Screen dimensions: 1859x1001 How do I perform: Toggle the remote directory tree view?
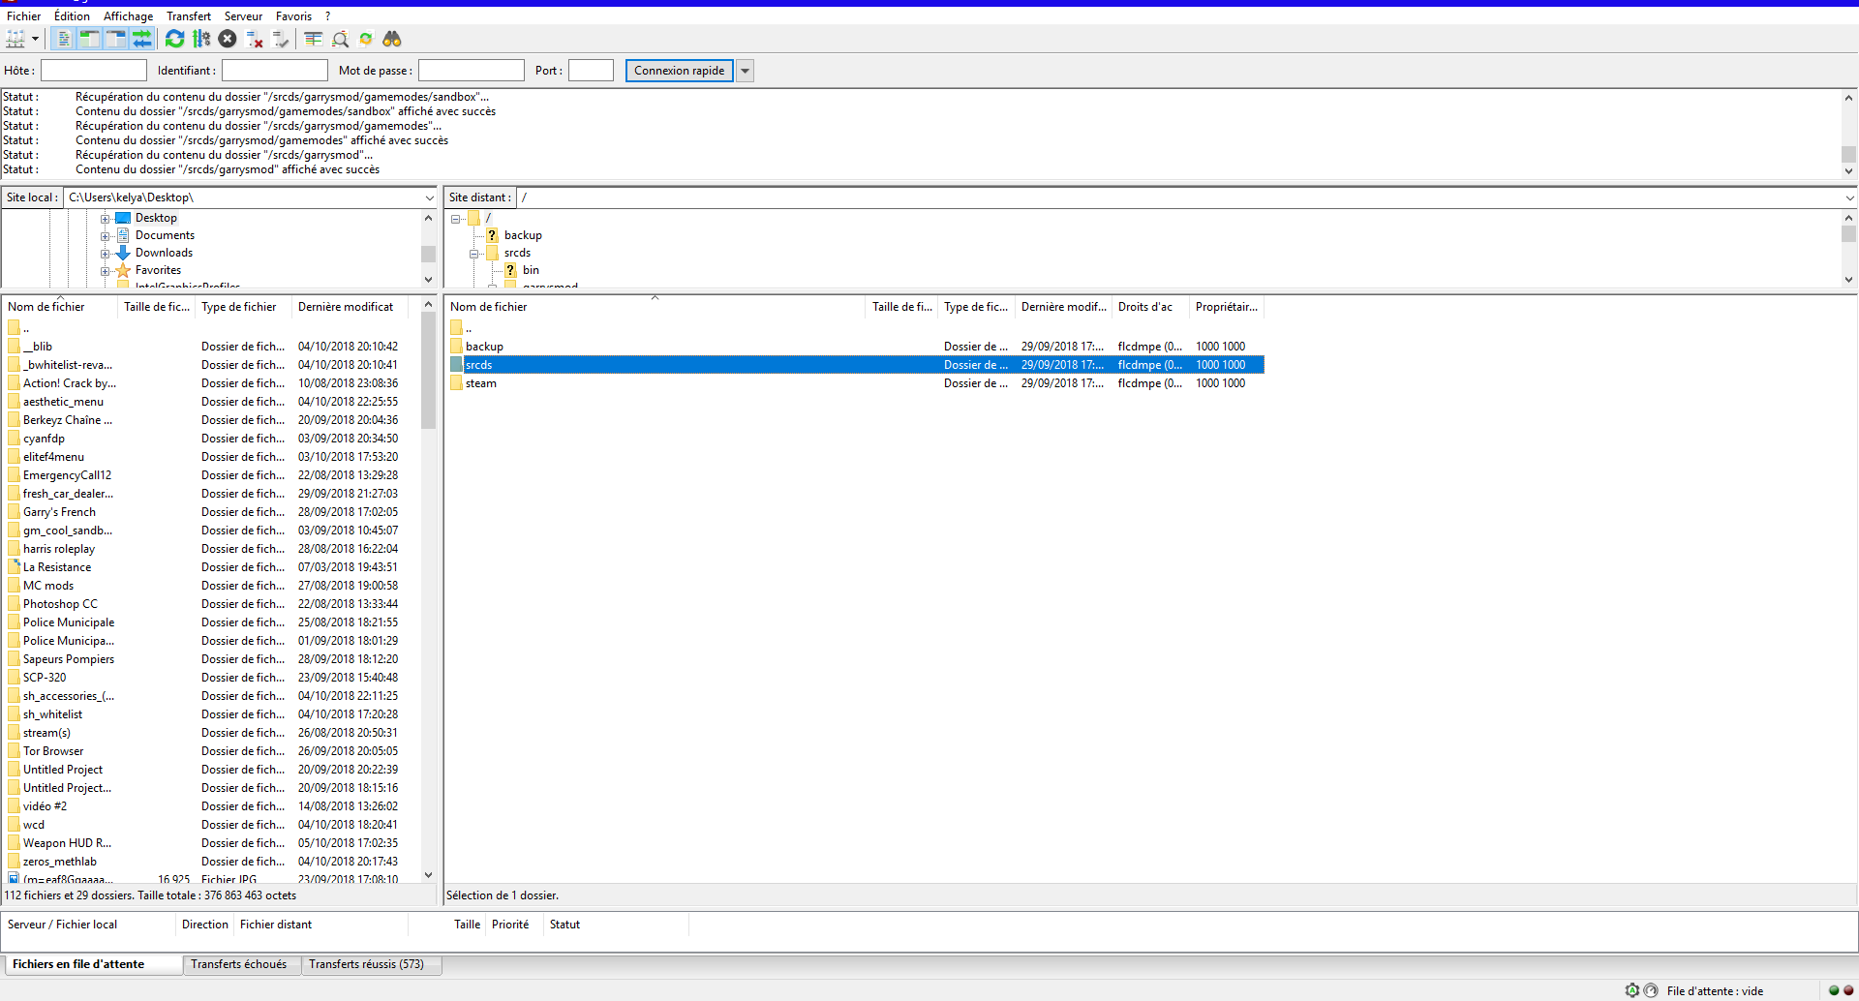[115, 39]
